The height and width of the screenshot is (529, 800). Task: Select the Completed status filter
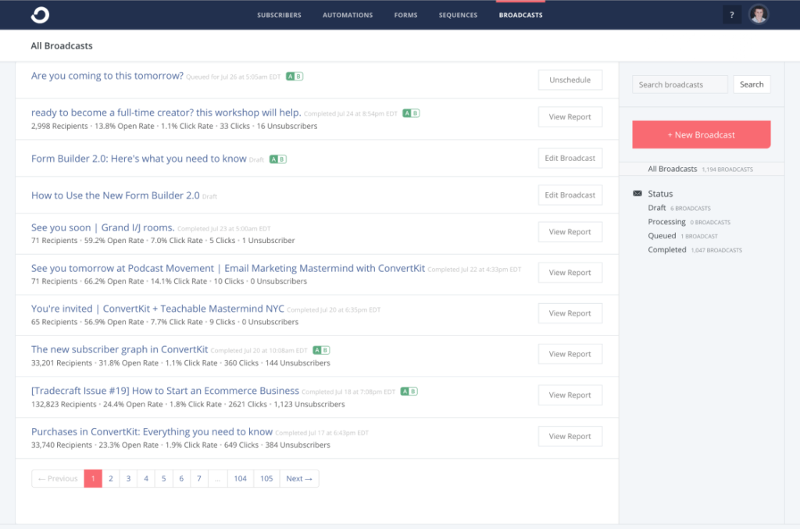point(667,249)
